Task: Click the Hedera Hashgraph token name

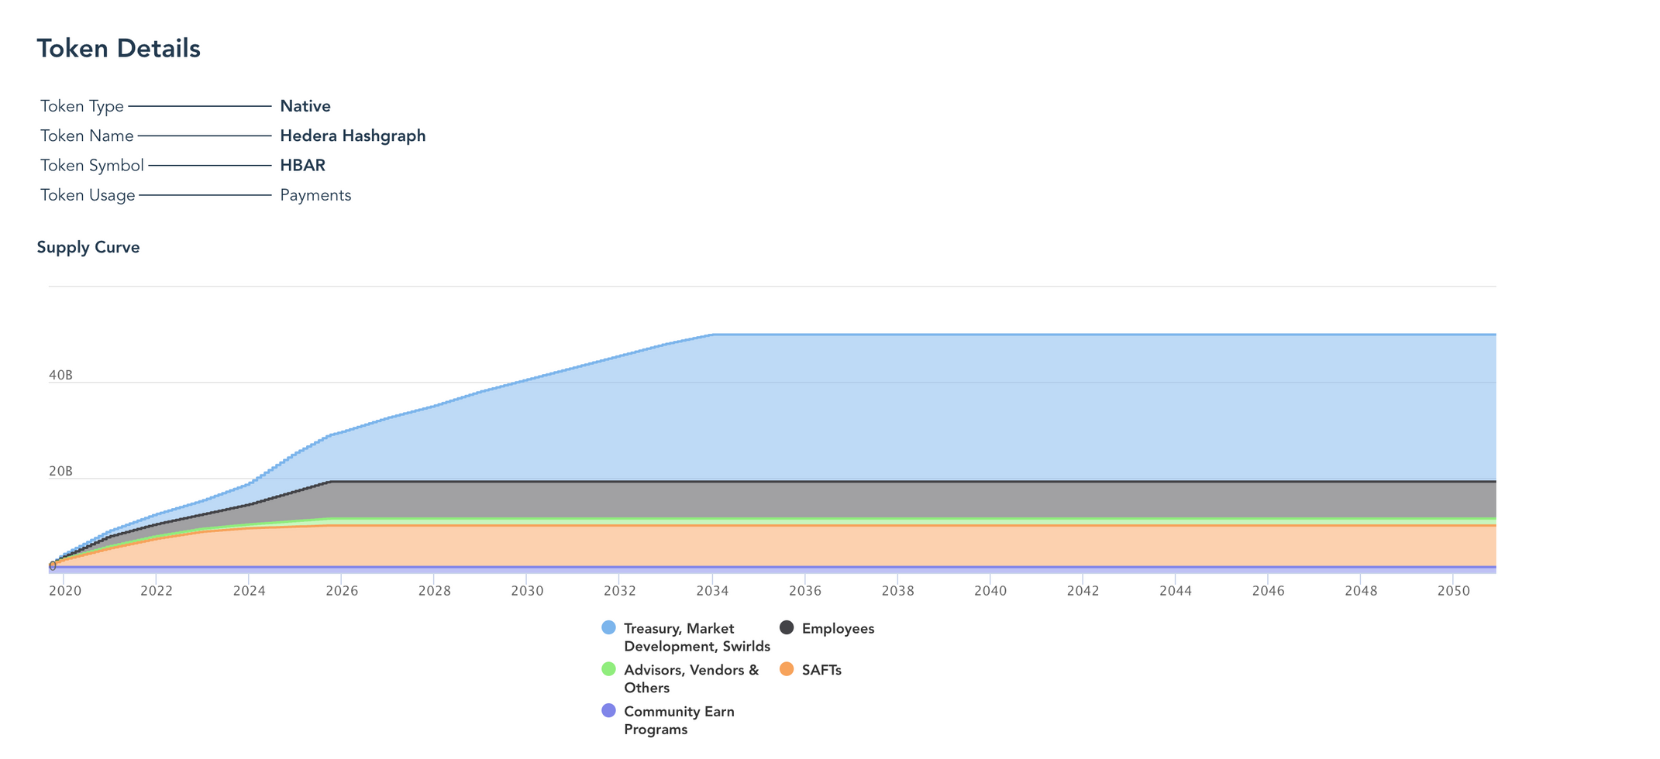Action: coord(353,136)
